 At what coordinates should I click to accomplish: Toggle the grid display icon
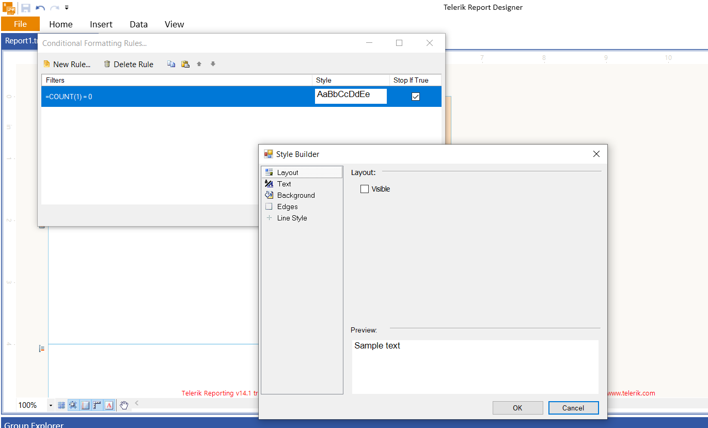(61, 405)
